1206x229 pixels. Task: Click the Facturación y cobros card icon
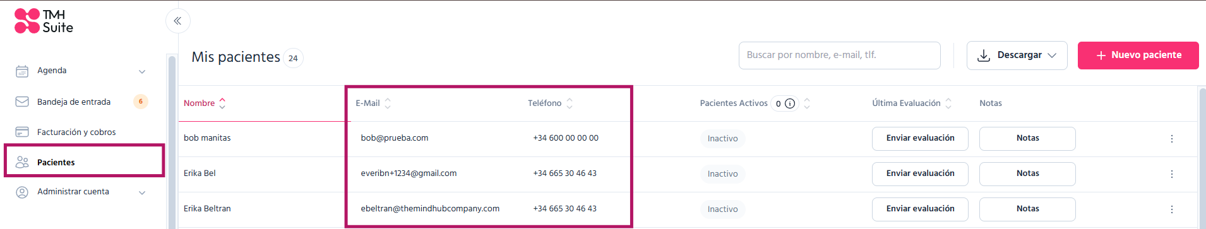pos(22,132)
